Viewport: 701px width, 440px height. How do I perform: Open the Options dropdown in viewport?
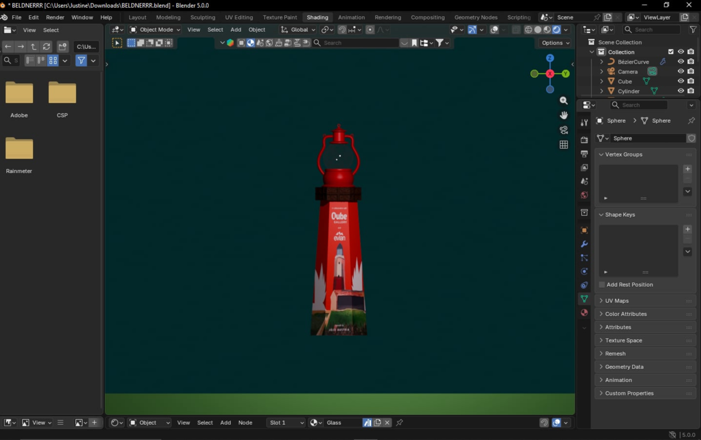555,43
